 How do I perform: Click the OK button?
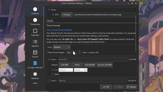click(x=106, y=87)
